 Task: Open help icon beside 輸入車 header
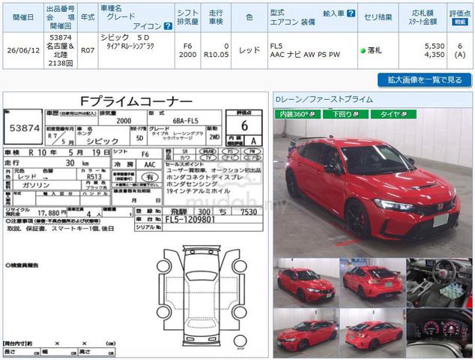click(x=351, y=13)
